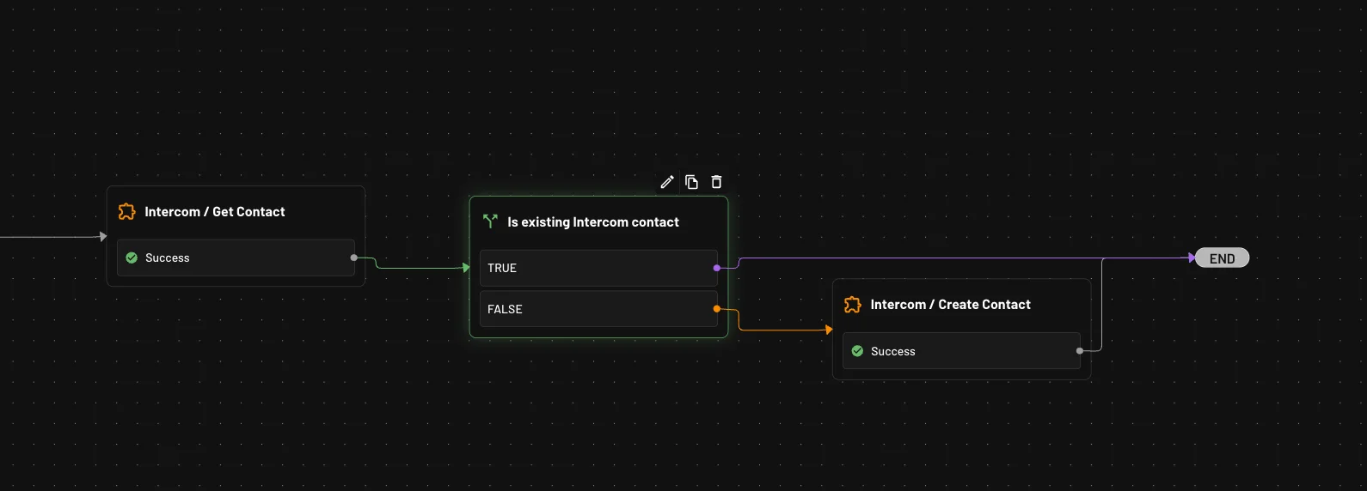Click the pencil edit icon above the condition node
The image size is (1367, 491).
click(667, 182)
